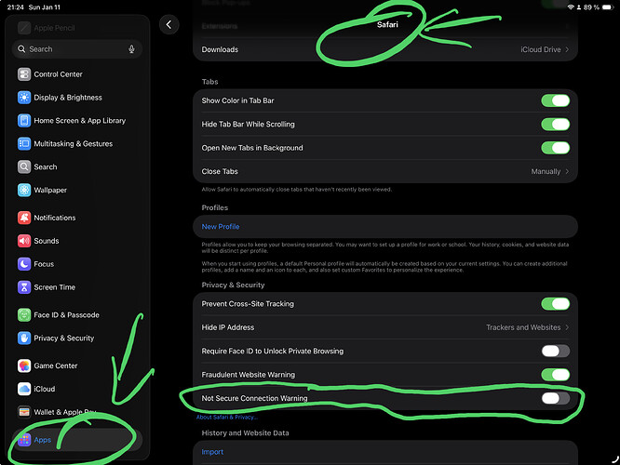This screenshot has height=465, width=620.
Task: Tap the Face ID & Passcode icon
Action: click(24, 315)
